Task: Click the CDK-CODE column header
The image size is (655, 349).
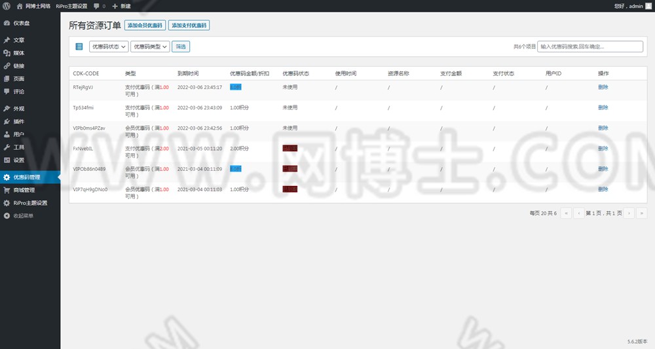Action: point(86,73)
